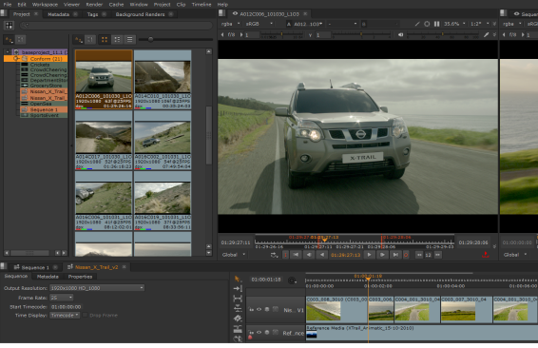Viewport: 538px width, 348px height.
Task: Switch the bin to detail list view
Action: click(x=117, y=40)
